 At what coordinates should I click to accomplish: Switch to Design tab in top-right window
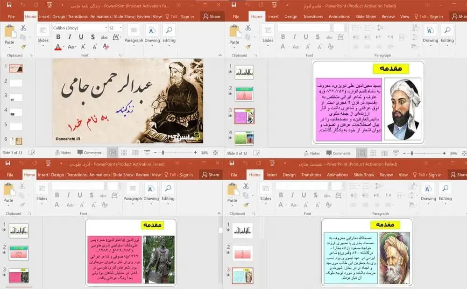[x=290, y=17]
